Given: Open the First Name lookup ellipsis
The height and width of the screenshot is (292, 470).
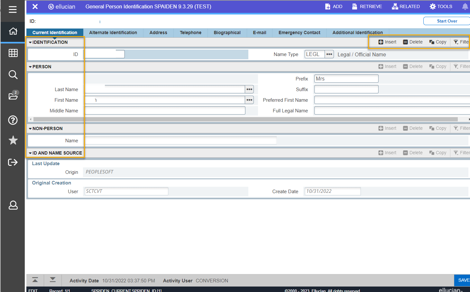Looking at the screenshot, I should [249, 100].
